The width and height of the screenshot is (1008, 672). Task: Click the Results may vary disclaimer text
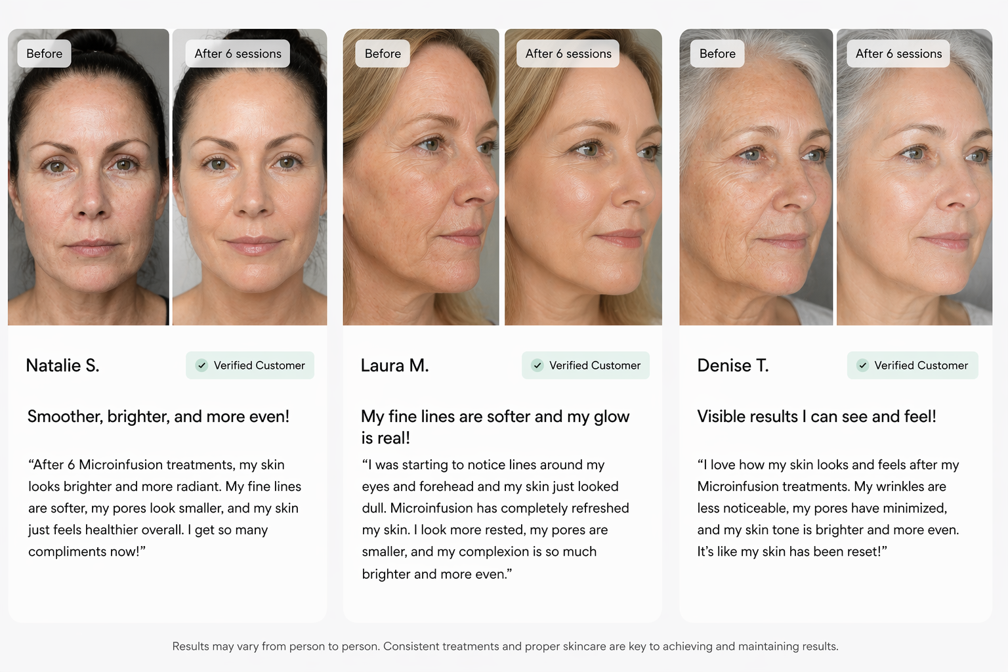(x=505, y=646)
